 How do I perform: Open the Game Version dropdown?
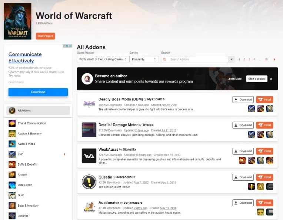coord(103,59)
